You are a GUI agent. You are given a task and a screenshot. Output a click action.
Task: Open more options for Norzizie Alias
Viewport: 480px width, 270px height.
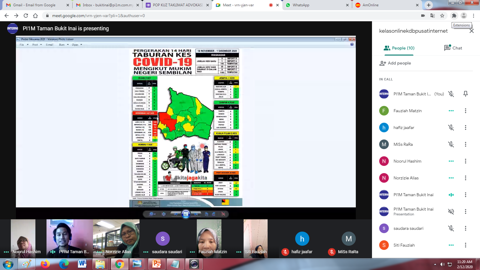465,178
